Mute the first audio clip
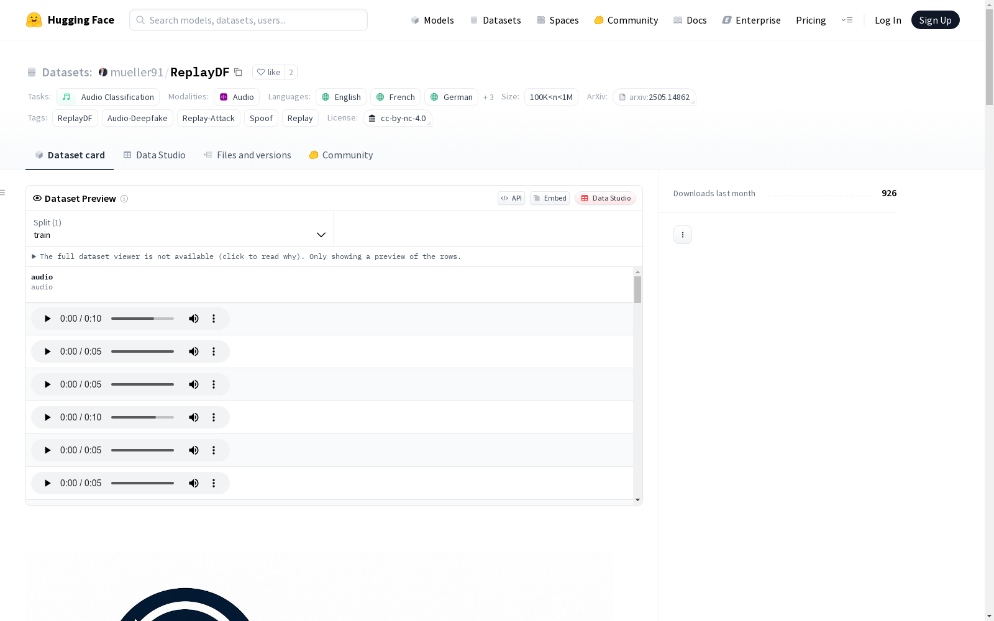994x621 pixels. [194, 319]
